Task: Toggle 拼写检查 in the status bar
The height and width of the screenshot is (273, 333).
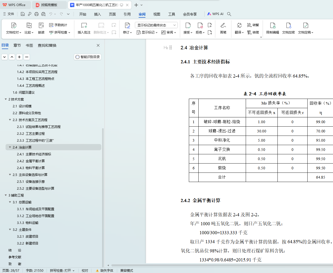Action: [62, 270]
